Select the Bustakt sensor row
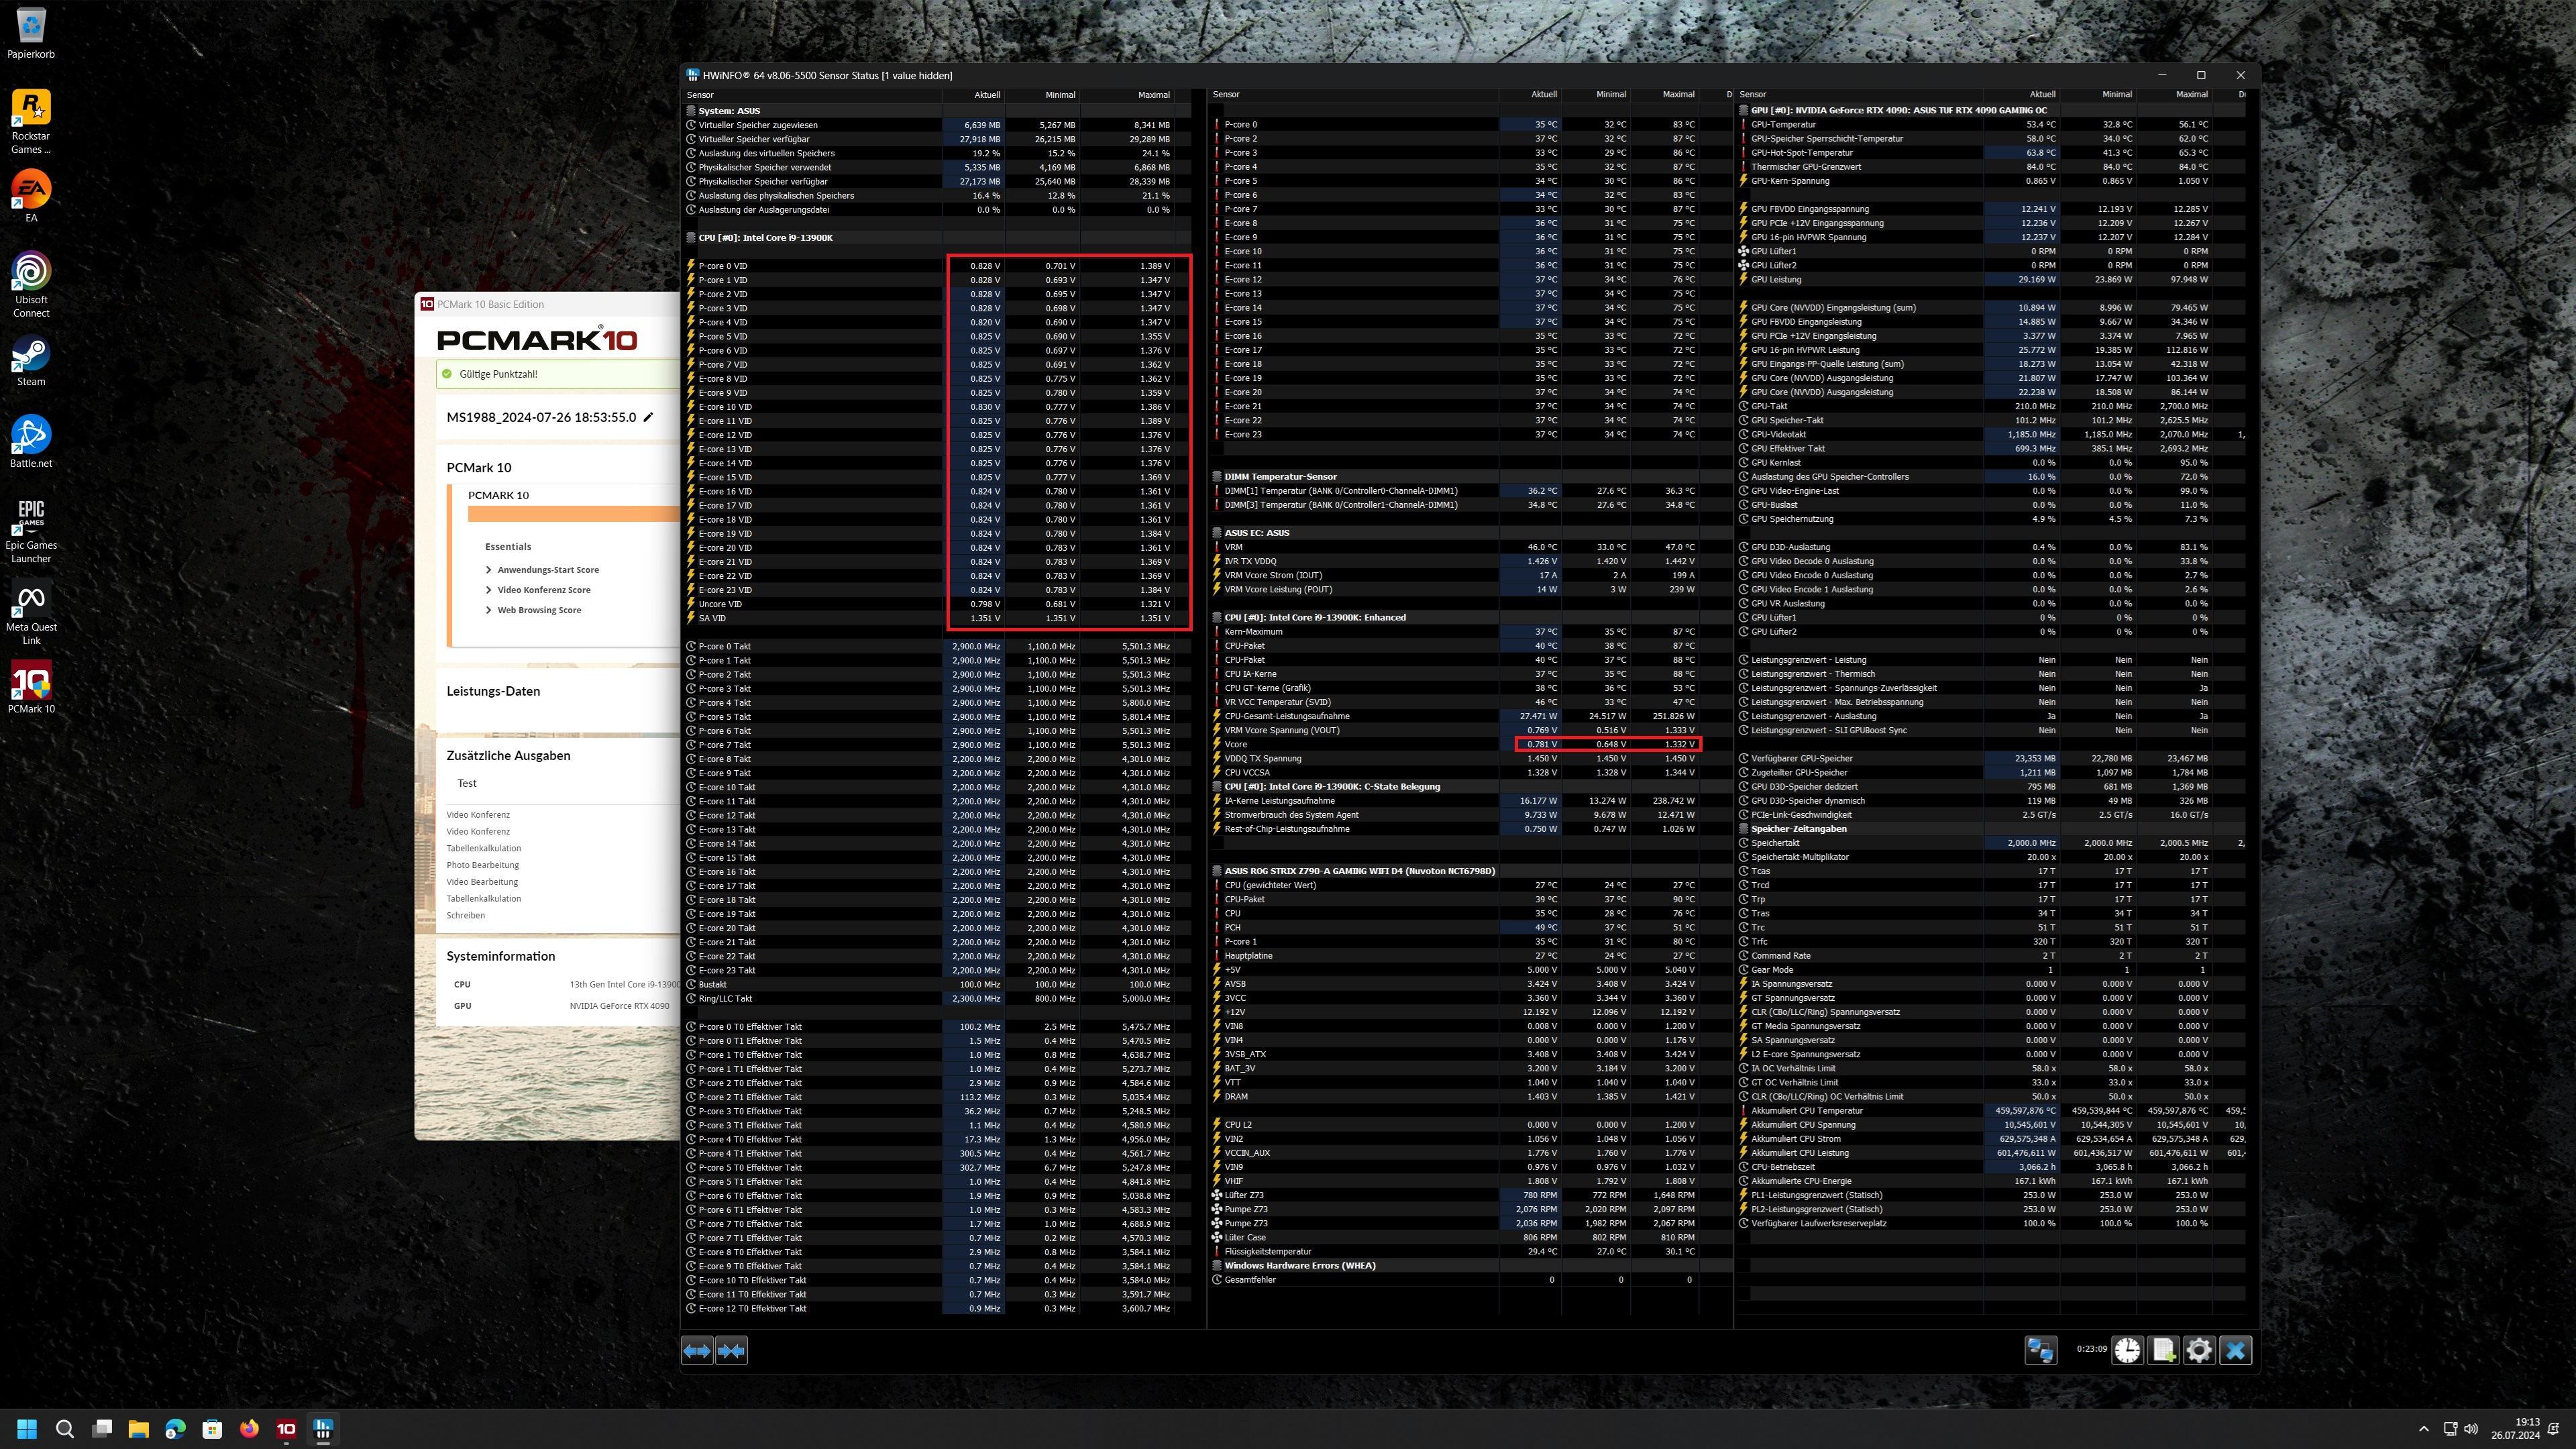The width and height of the screenshot is (2576, 1449). 936,984
